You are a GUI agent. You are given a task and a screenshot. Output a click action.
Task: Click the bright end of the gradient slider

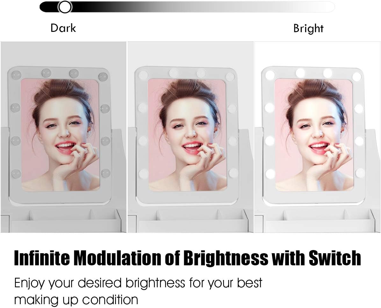[328, 7]
